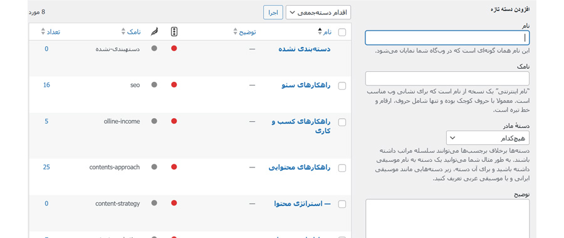
Task: Click the readability feather column icon
Action: pyautogui.click(x=154, y=32)
